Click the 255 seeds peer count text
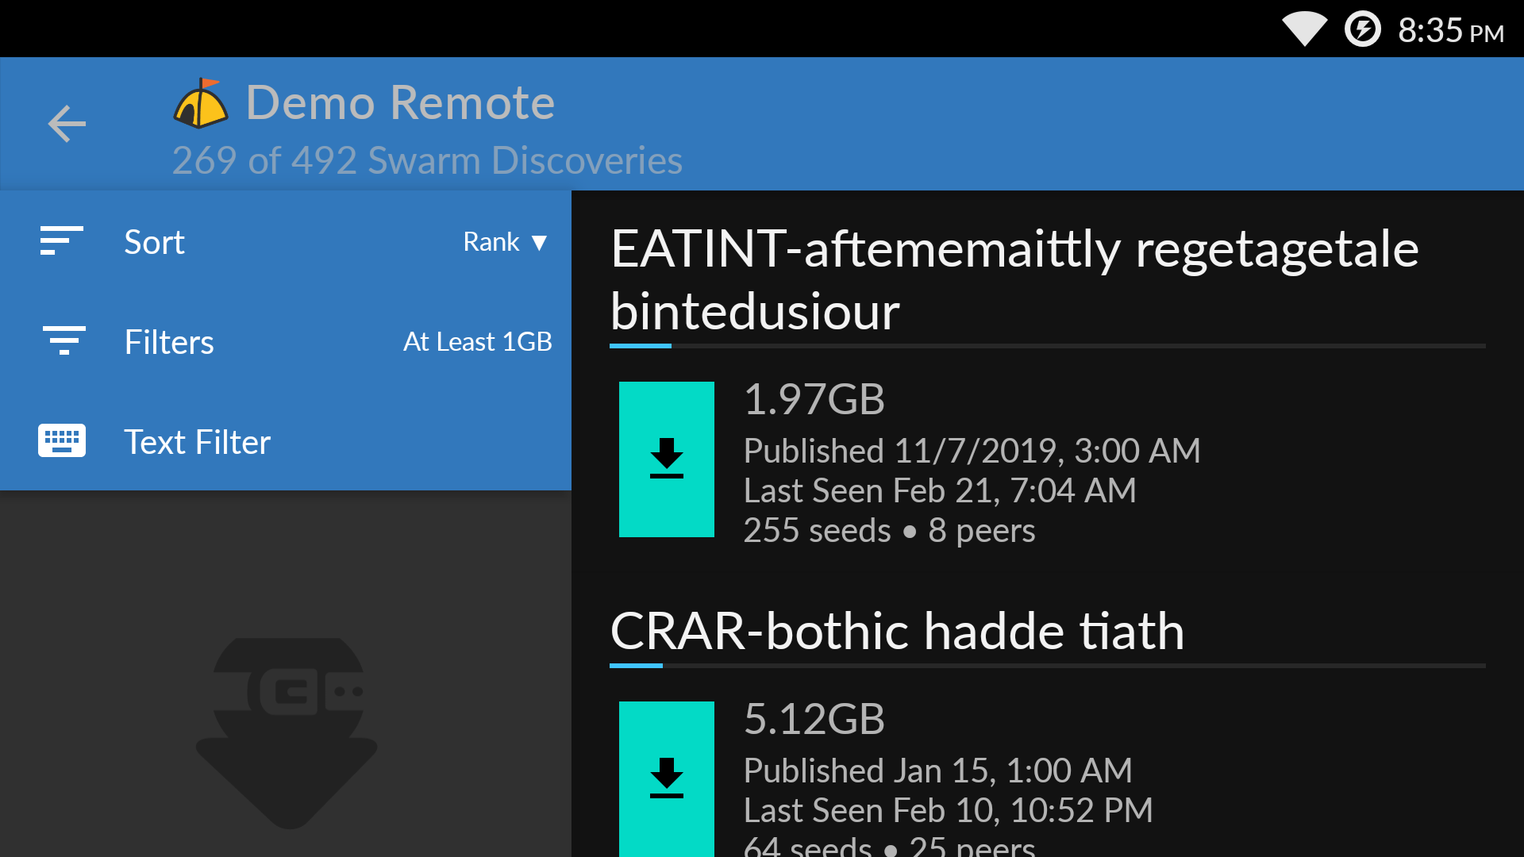1524x857 pixels. 818,530
